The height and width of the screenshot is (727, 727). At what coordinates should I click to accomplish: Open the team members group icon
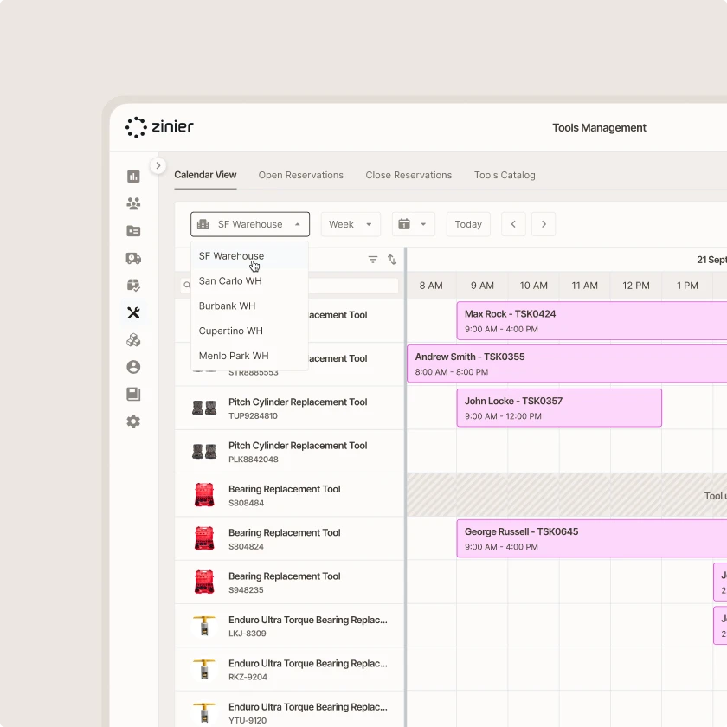(133, 203)
